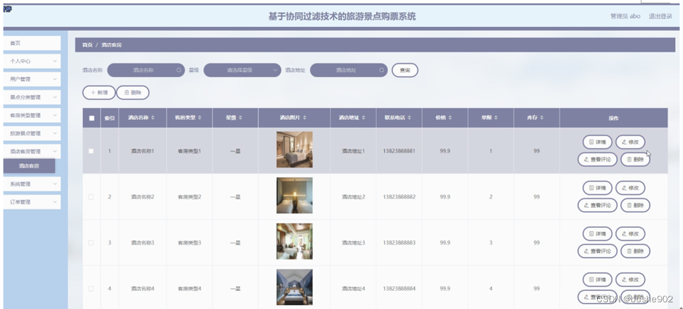
Task: Tick the checkbox for 酒店名称4 row
Action: 91,288
